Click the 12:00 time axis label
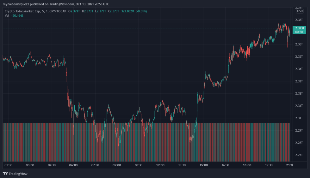 point(160,165)
